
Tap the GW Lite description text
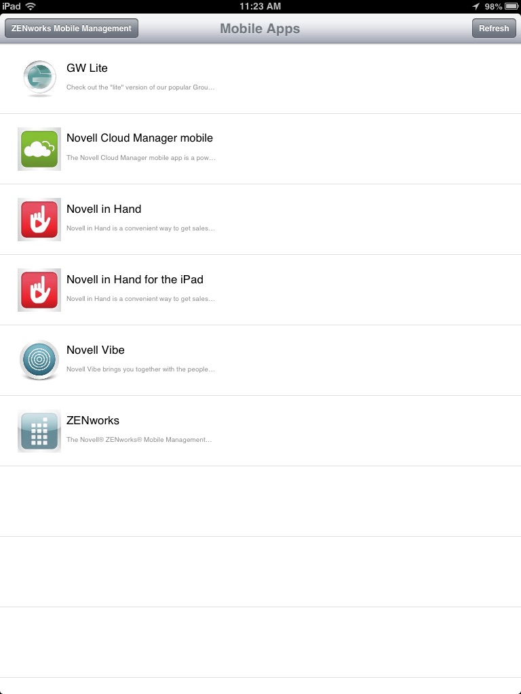coord(140,87)
